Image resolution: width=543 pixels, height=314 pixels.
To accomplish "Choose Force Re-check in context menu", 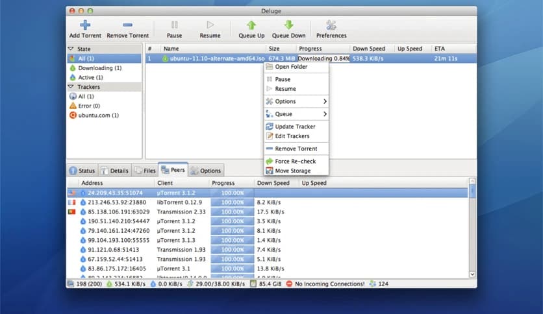I will pyautogui.click(x=296, y=161).
